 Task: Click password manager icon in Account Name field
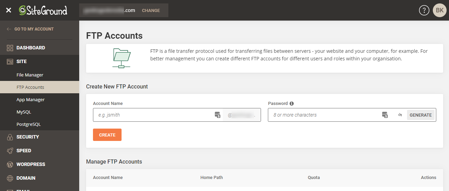pyautogui.click(x=217, y=115)
